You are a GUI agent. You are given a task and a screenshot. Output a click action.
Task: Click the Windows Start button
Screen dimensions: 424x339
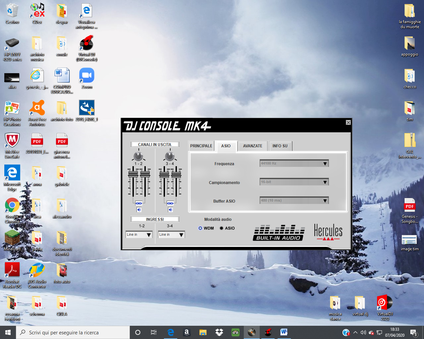8,332
